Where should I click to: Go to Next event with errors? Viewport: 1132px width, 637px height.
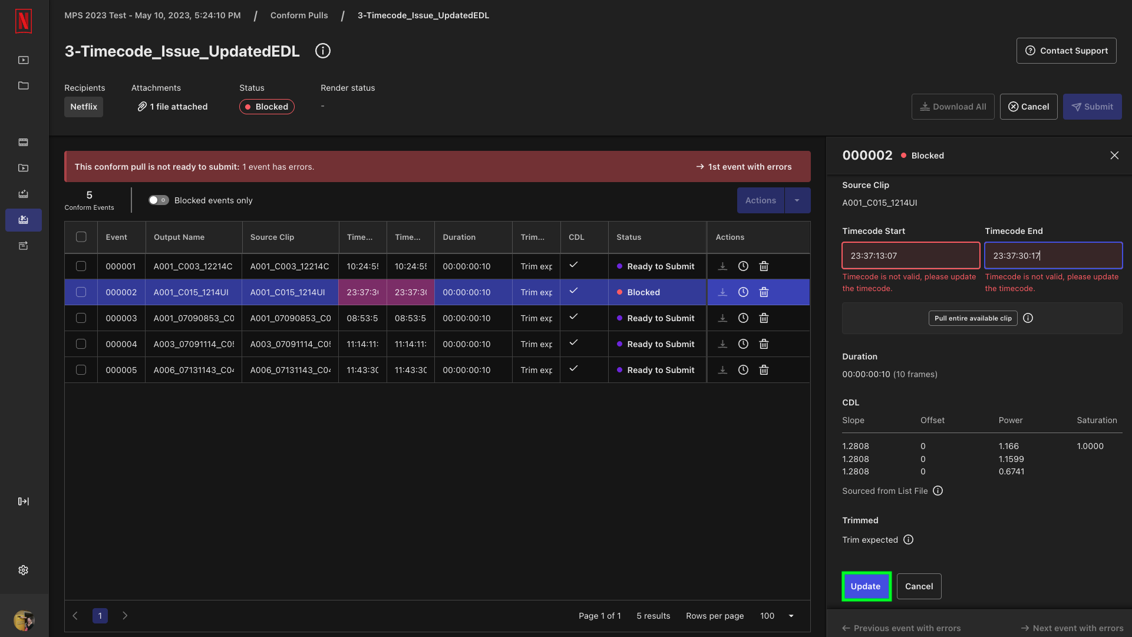click(x=1072, y=628)
